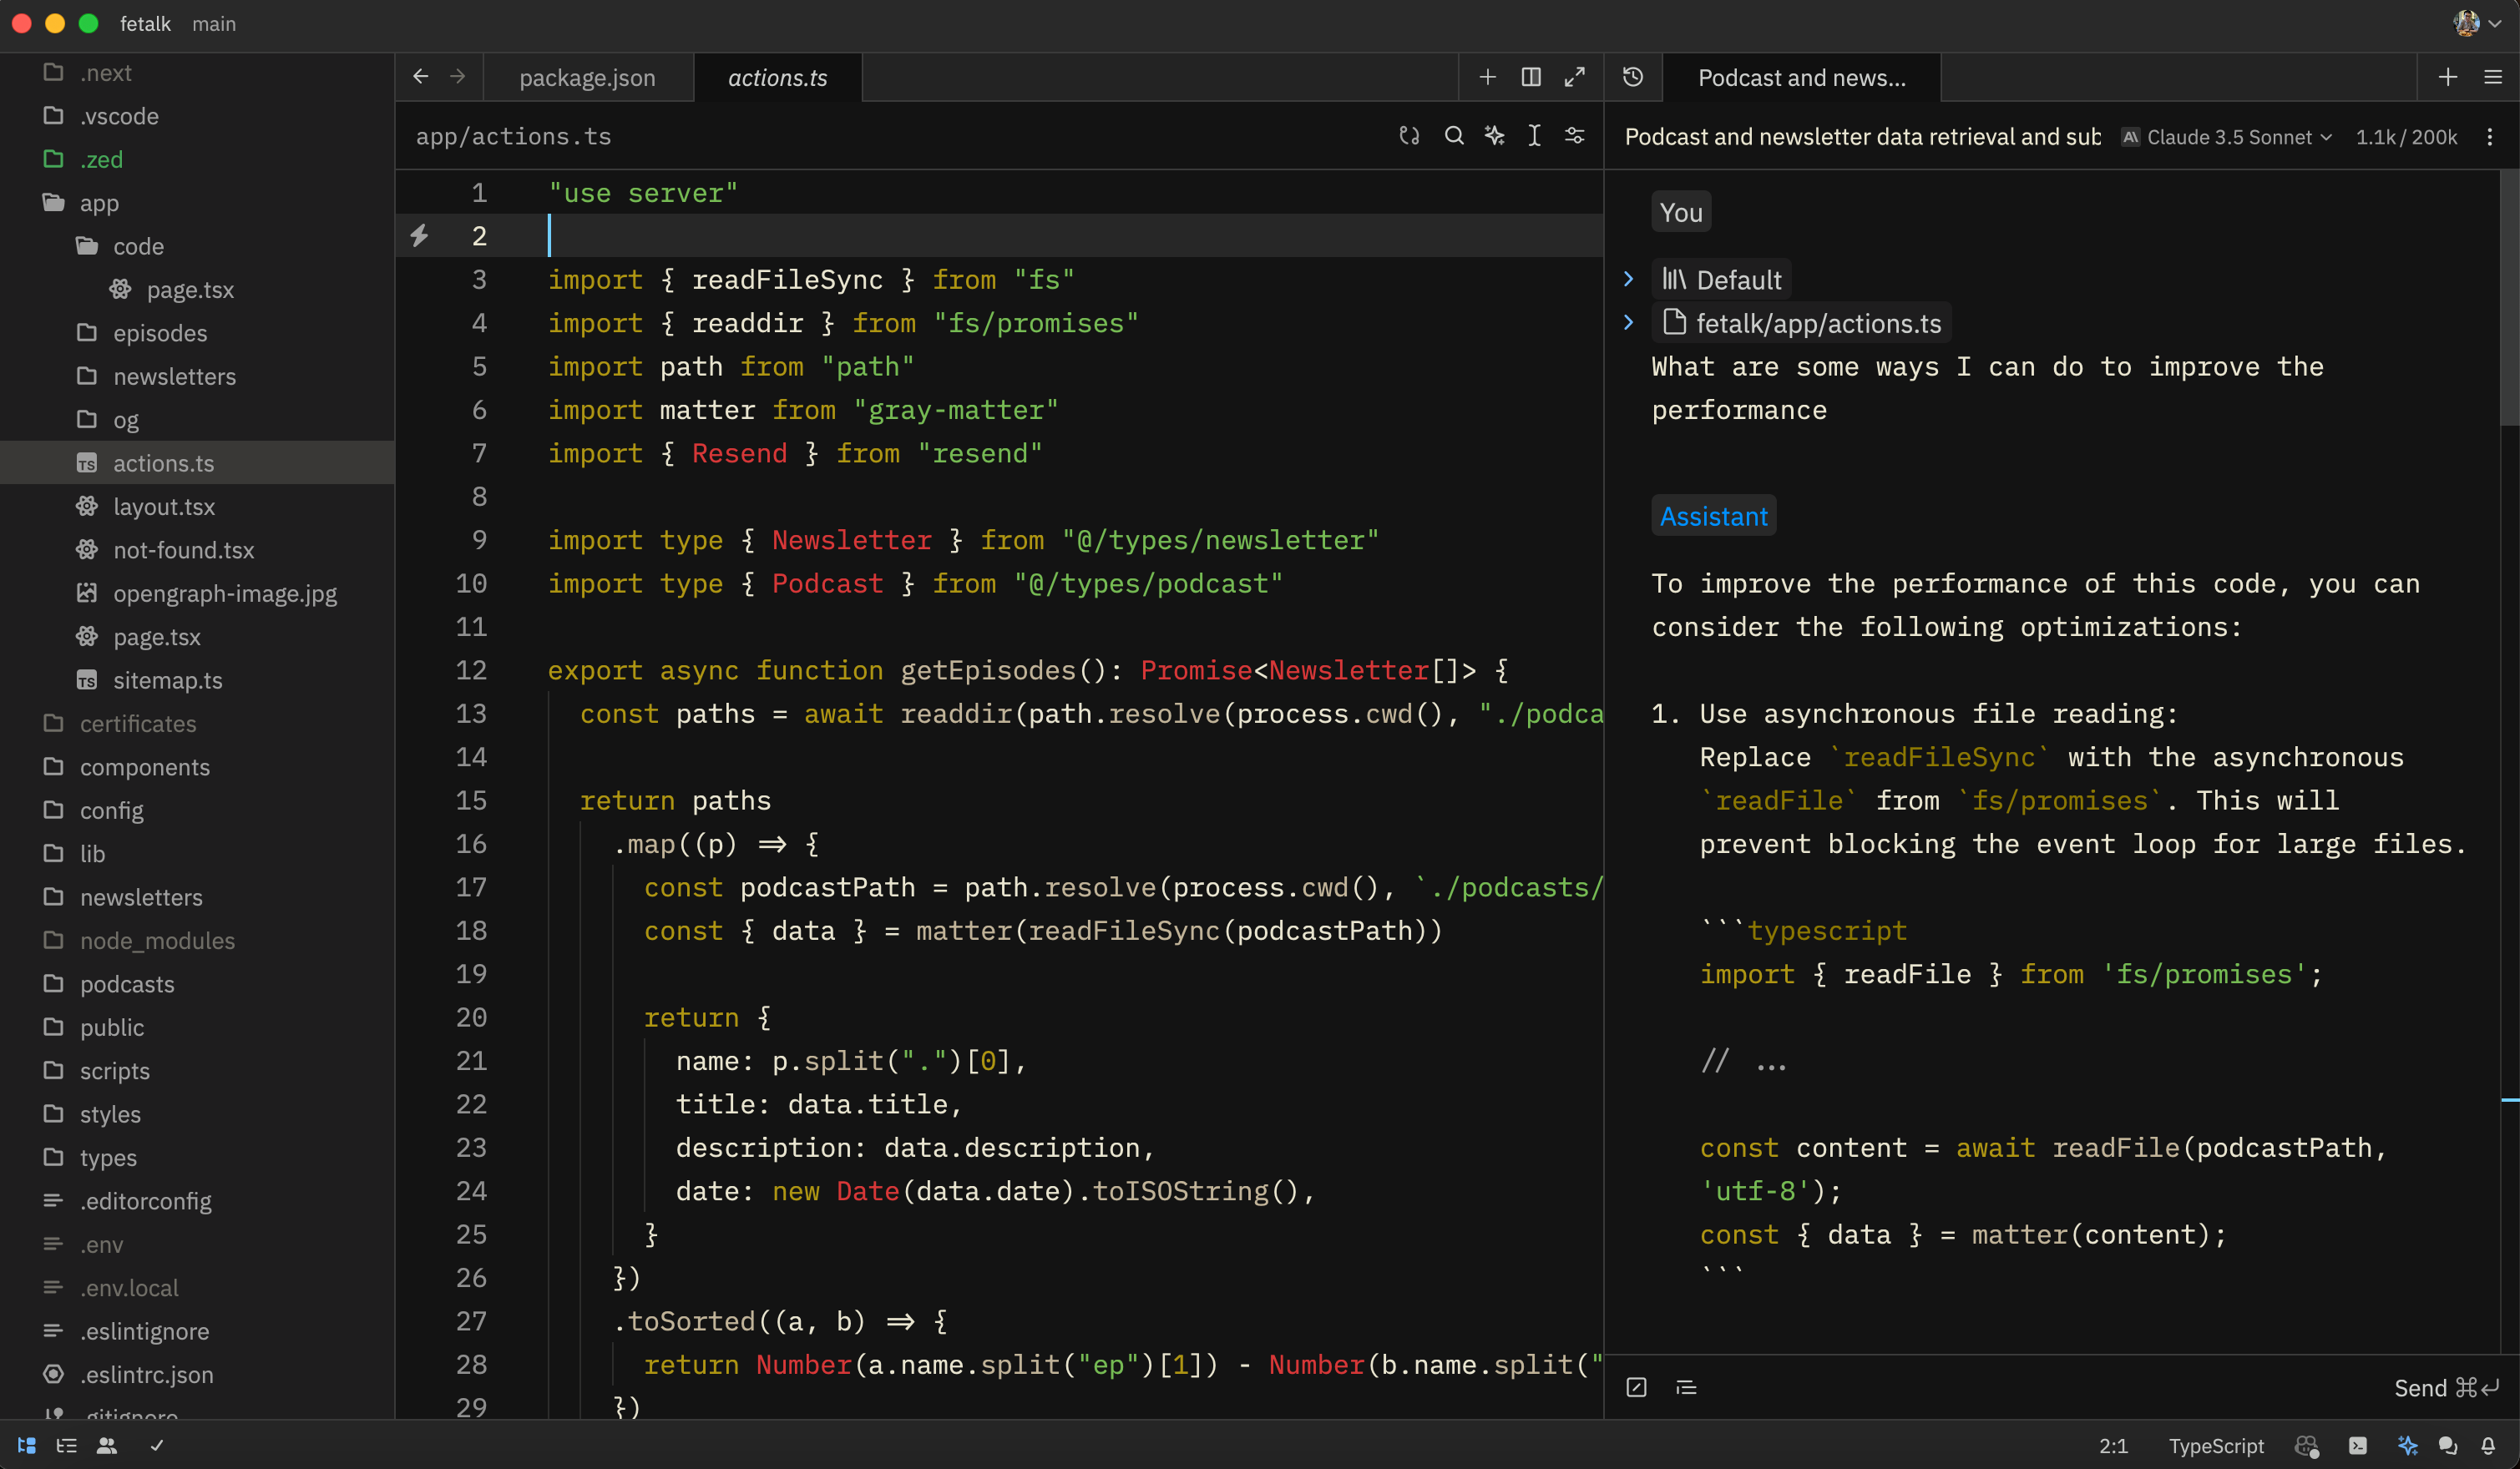
Task: Toggle outline panel in status bar
Action: 67,1445
